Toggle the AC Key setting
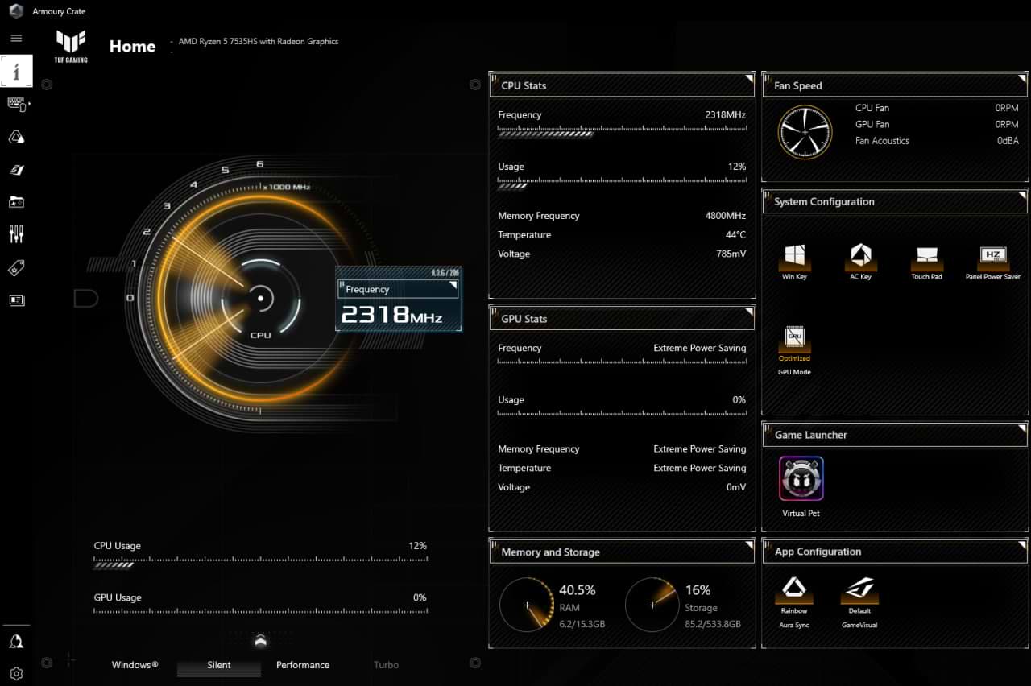The height and width of the screenshot is (686, 1031). pos(860,258)
